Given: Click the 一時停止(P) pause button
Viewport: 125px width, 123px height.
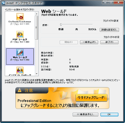Looking at the screenshot, I should (x=89, y=42).
